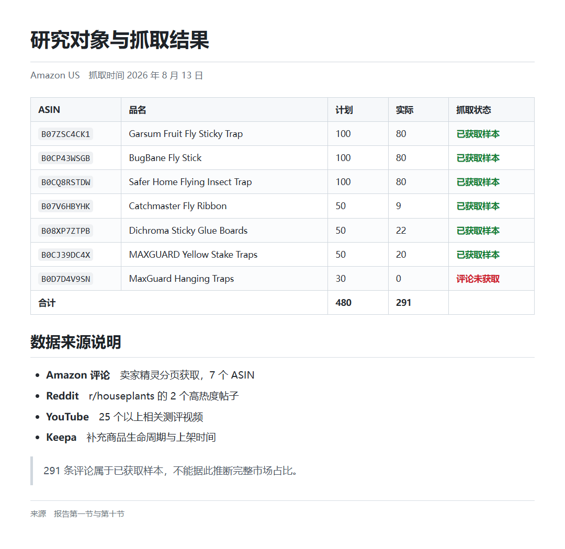Click actual value 80 in BugBane row
Image resolution: width=565 pixels, height=549 pixels.
coord(401,158)
